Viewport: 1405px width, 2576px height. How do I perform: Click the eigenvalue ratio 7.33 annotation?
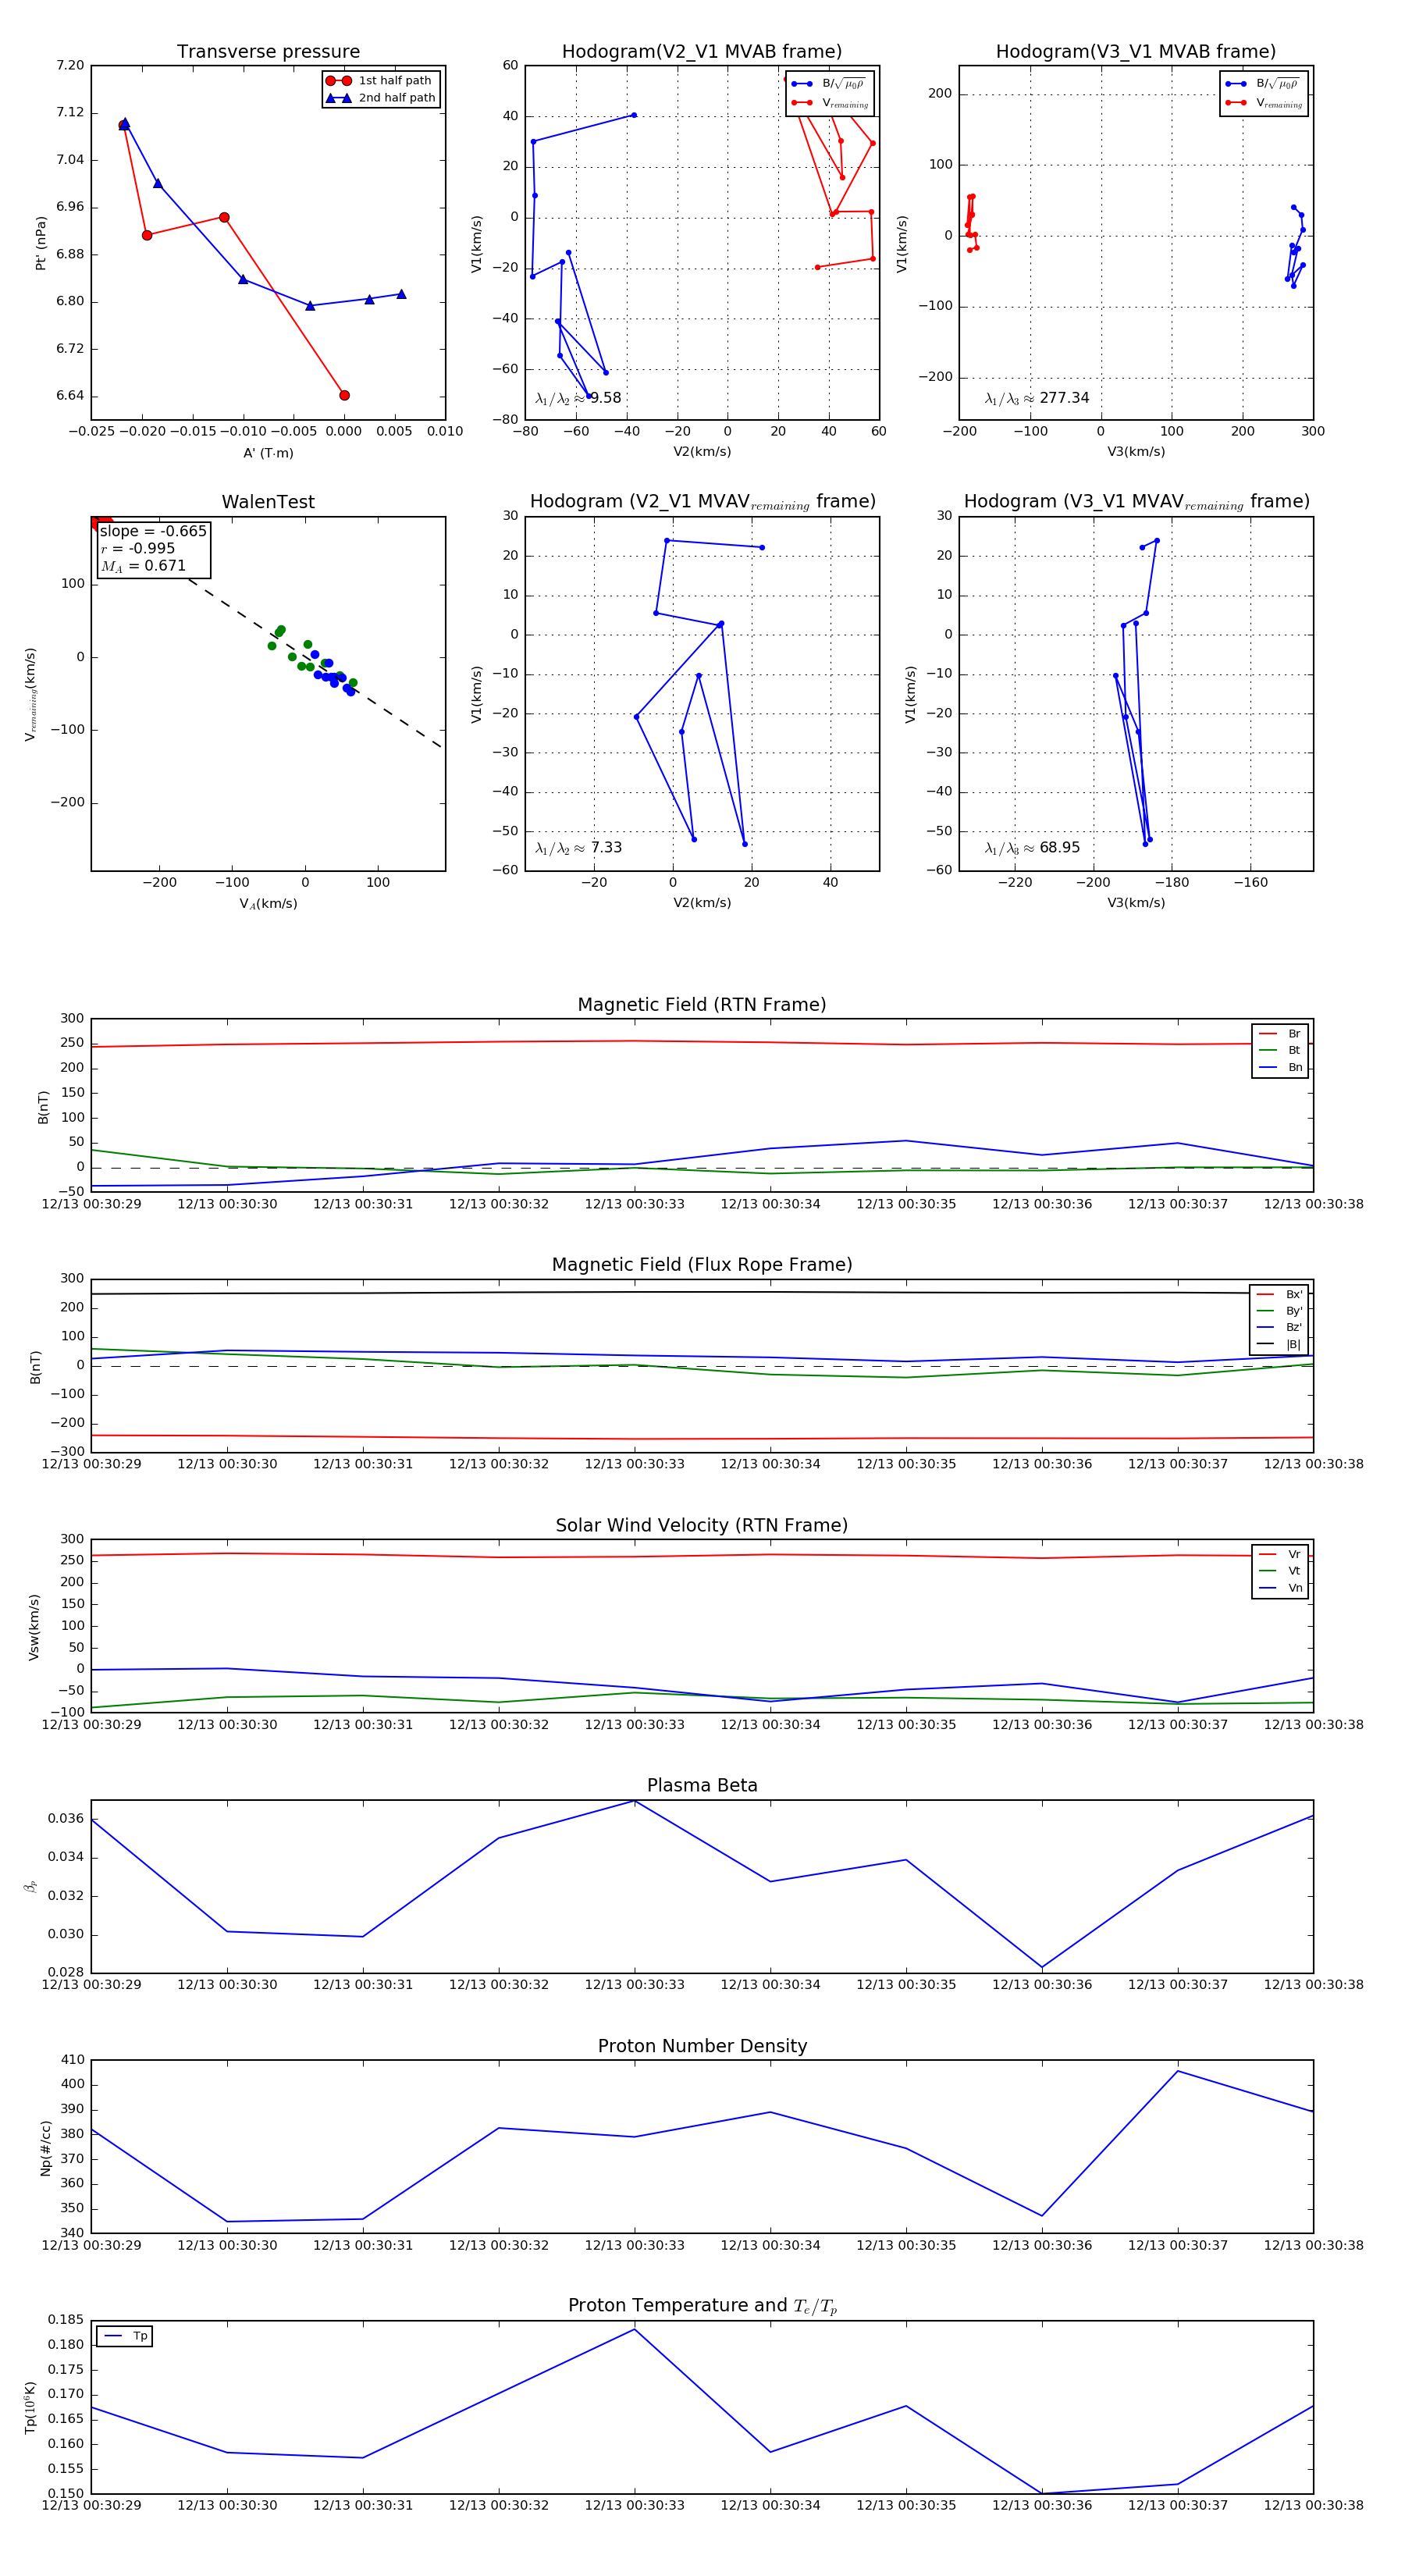(578, 848)
